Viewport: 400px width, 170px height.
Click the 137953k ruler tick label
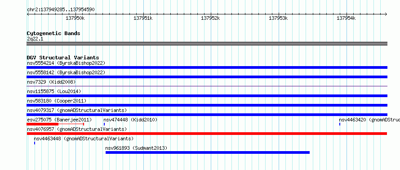[278, 18]
